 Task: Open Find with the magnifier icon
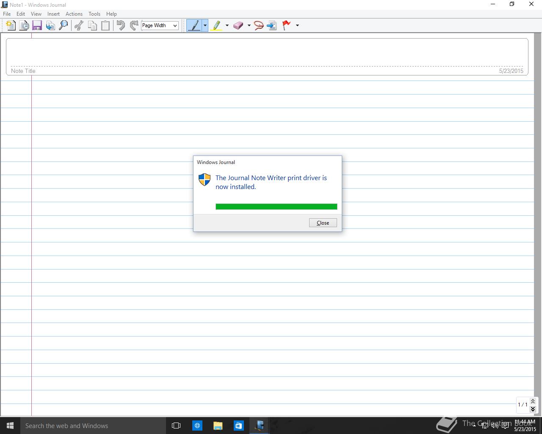point(64,25)
